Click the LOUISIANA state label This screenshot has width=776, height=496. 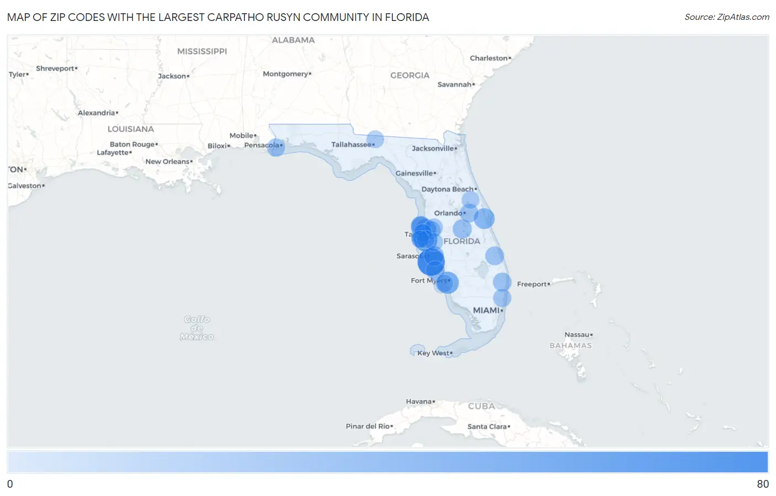point(131,129)
